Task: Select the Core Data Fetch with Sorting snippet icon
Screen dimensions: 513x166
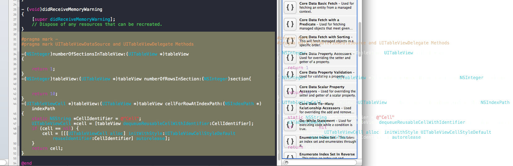Action: coord(290,41)
